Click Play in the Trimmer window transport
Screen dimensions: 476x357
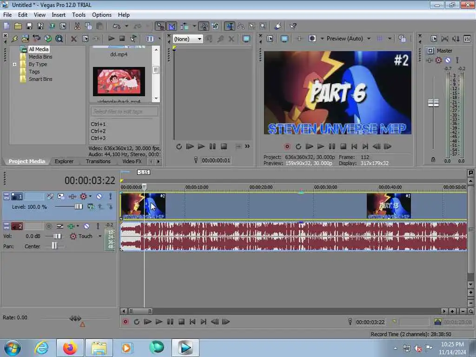pyautogui.click(x=201, y=146)
